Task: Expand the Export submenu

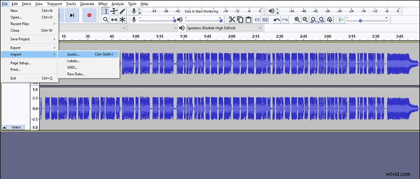Action: click(29, 48)
